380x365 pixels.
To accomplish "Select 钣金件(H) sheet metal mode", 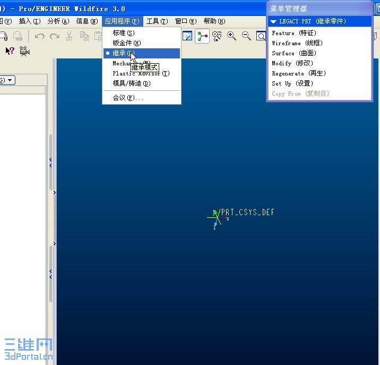I will pos(142,43).
